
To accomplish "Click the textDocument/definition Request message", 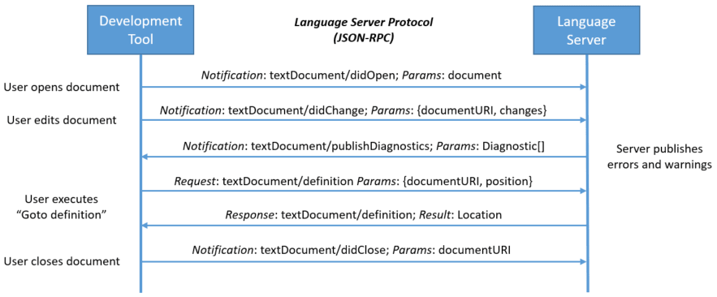I will [x=353, y=181].
